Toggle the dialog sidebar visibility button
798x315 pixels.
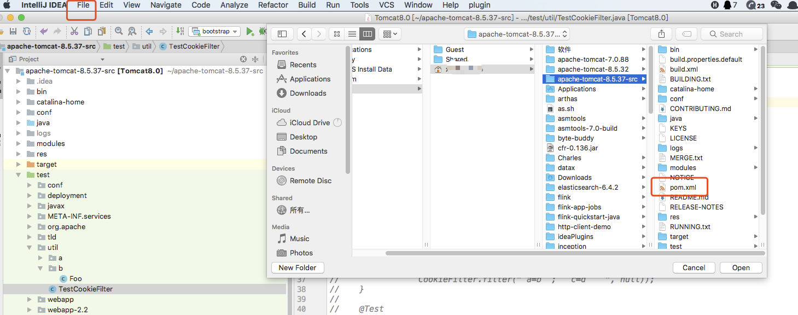[x=282, y=34]
